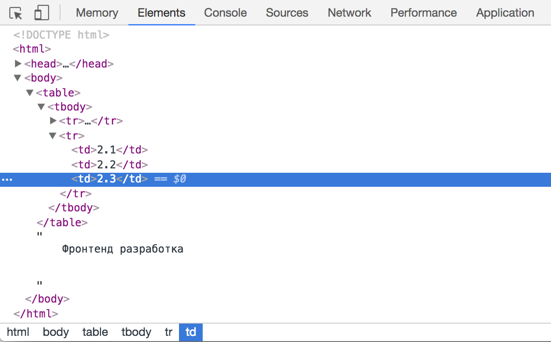This screenshot has width=551, height=342.
Task: Open the Application tab
Action: [x=504, y=13]
